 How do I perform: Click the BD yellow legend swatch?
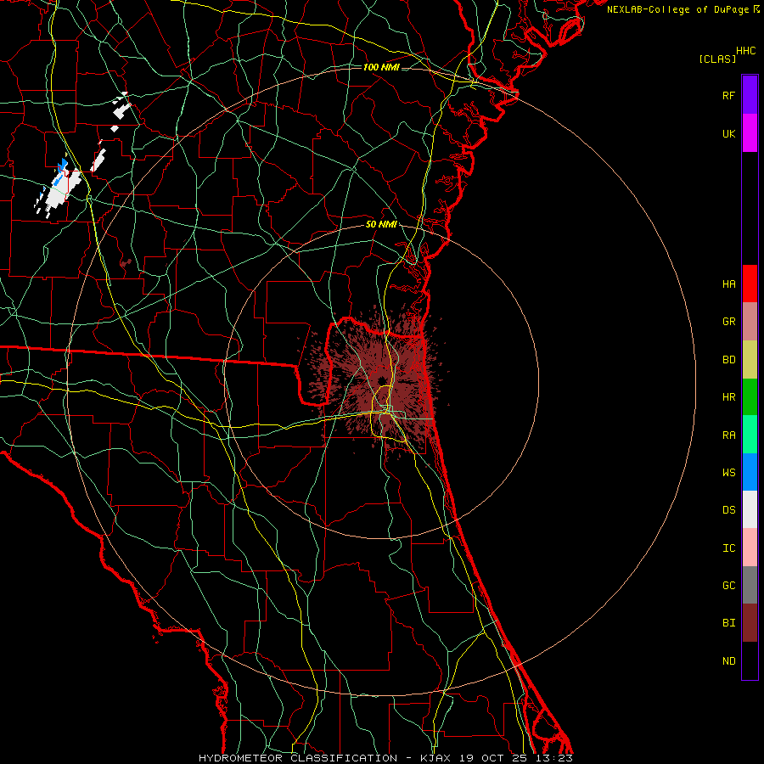(750, 360)
